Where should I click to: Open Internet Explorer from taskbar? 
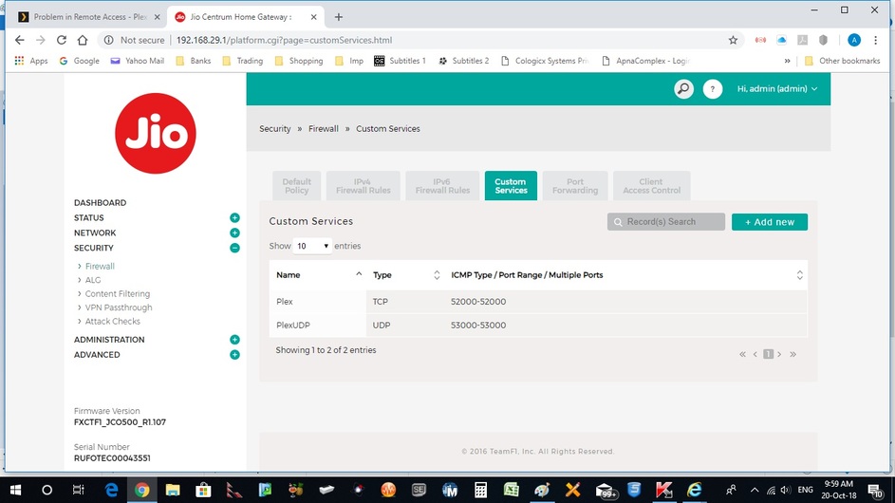click(x=695, y=490)
